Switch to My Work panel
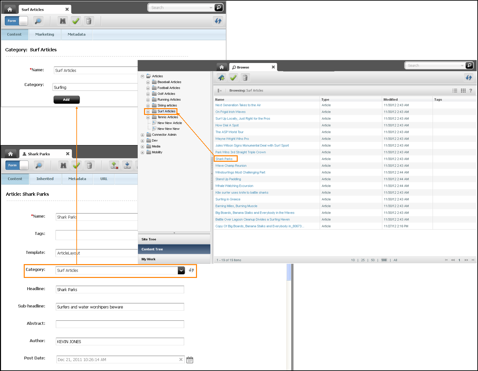 [x=174, y=259]
